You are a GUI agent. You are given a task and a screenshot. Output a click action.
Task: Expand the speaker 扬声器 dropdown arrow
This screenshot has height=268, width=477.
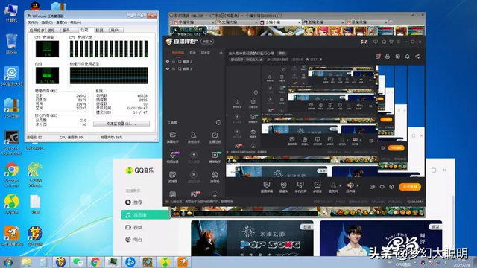pyautogui.click(x=358, y=185)
